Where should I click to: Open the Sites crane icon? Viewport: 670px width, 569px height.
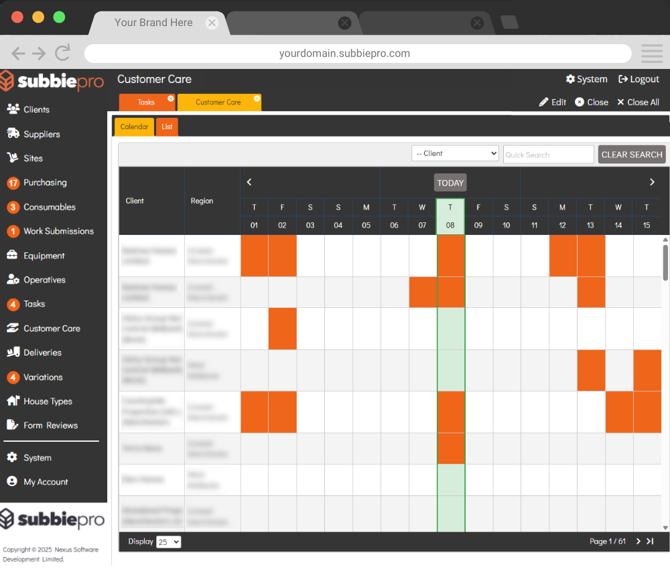13,158
